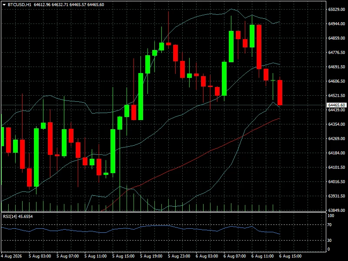The image size is (348, 261).
Task: Click the 65029.00 price scale label
Action: [336, 9]
